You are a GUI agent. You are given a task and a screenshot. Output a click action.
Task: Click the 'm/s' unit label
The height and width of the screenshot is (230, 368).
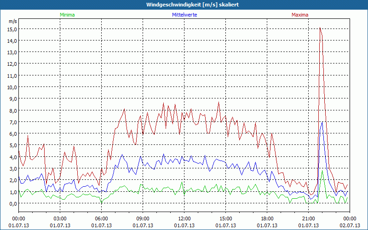point(13,21)
